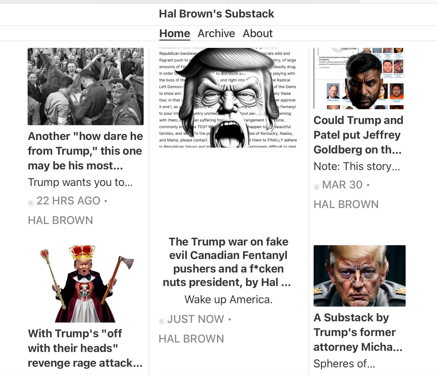Open 'A Substack by Trump's former attorney' post
The height and width of the screenshot is (375, 437).
pyautogui.click(x=358, y=332)
